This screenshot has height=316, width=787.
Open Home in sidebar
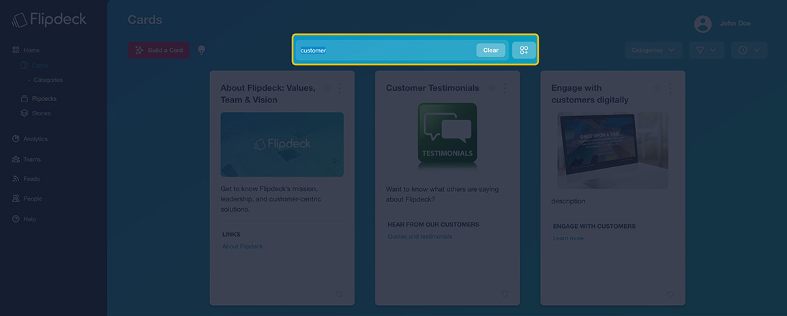click(x=26, y=51)
